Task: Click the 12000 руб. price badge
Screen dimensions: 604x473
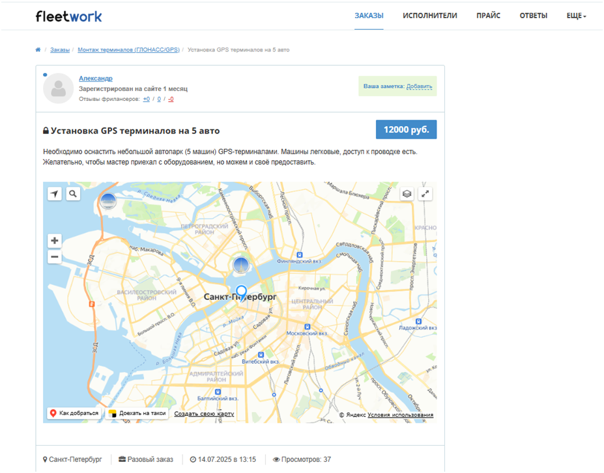Action: pyautogui.click(x=406, y=129)
